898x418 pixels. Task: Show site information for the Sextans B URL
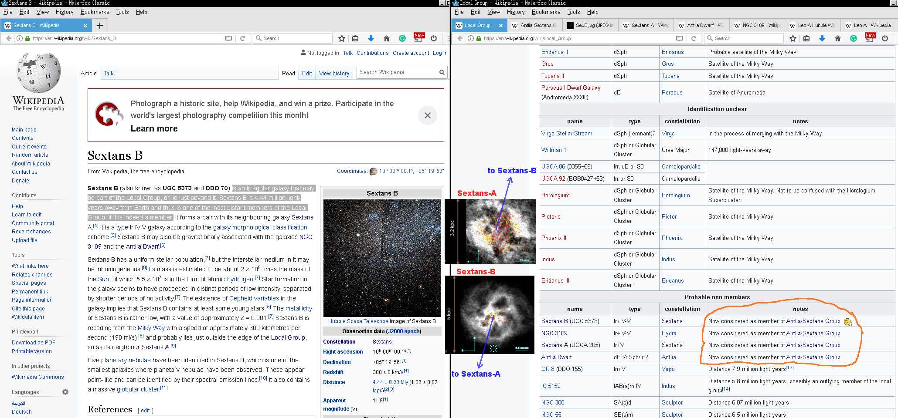pos(20,38)
